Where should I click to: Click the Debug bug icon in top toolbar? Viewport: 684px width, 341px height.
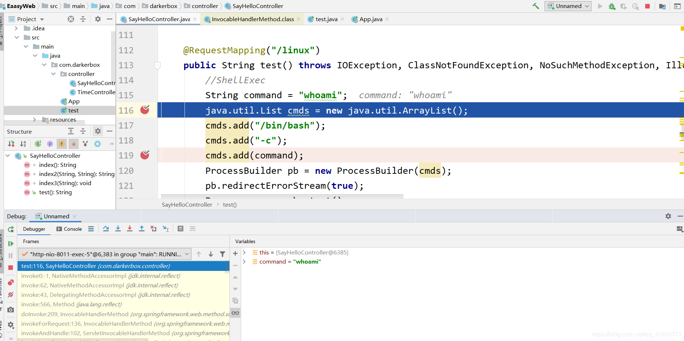coord(612,6)
